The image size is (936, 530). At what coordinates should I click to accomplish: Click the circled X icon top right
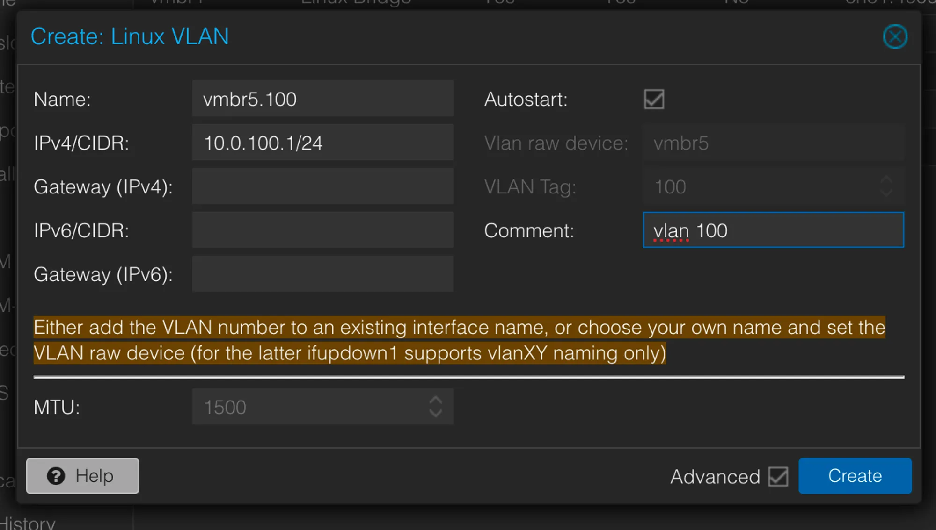pyautogui.click(x=895, y=36)
